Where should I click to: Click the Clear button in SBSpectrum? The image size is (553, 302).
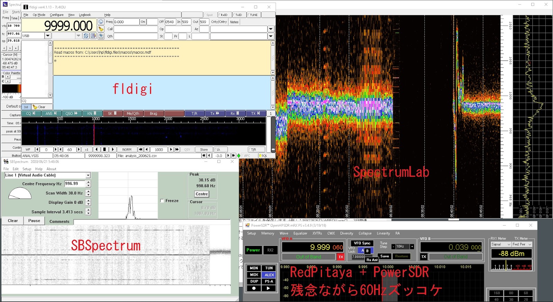tap(13, 221)
